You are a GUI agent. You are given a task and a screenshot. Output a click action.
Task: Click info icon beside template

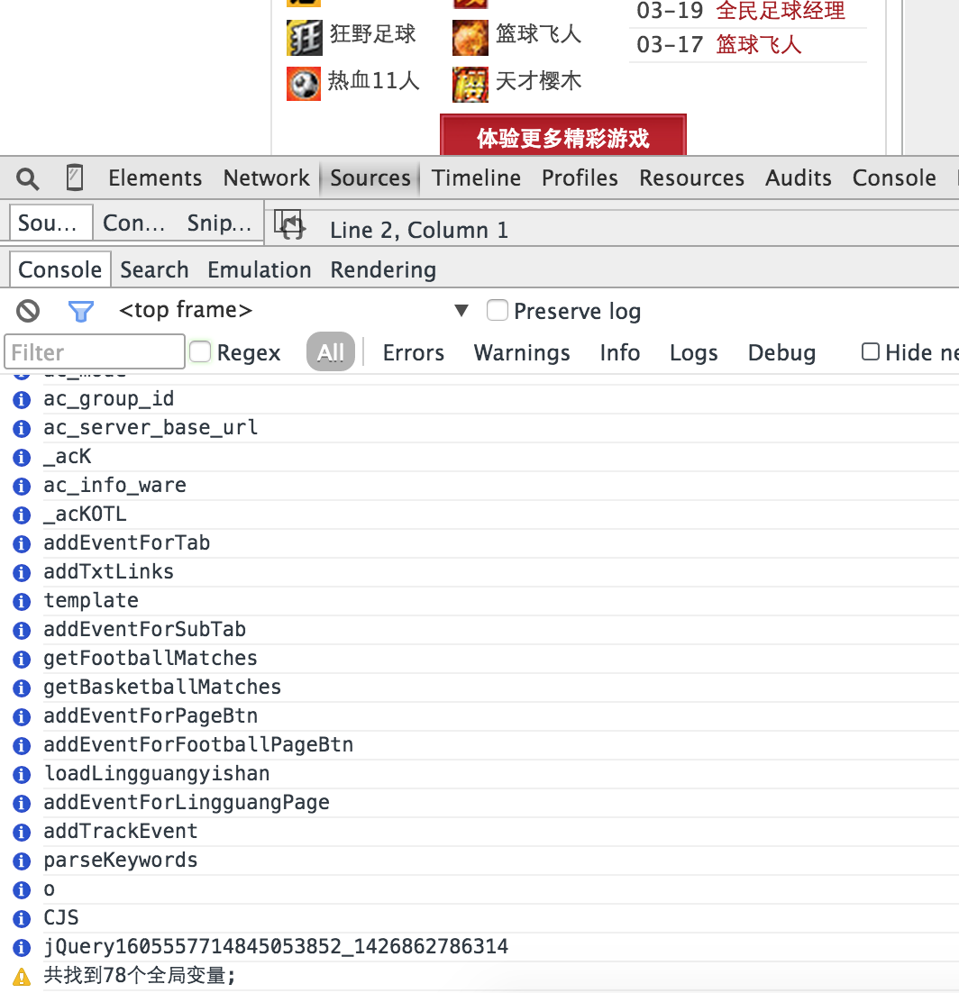pos(22,601)
